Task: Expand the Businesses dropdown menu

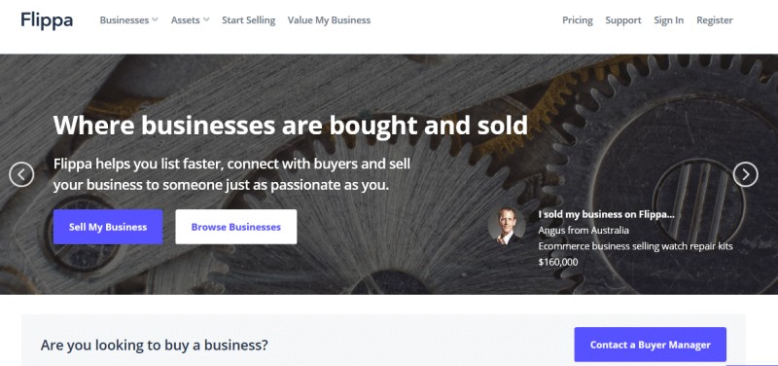Action: click(x=128, y=20)
